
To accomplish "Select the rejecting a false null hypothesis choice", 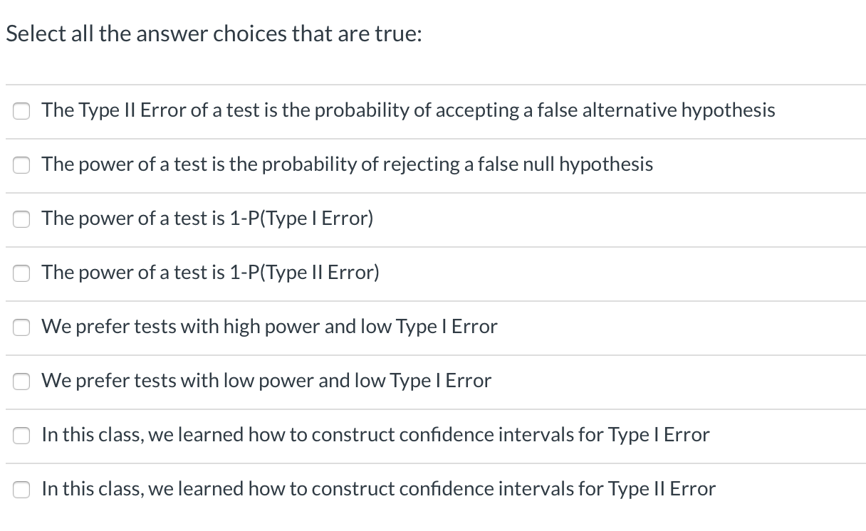I will click(x=21, y=165).
